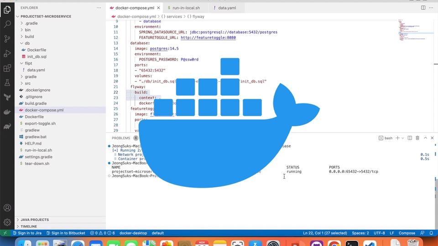Open init_db.sql file
The image size is (438, 246).
37,56
